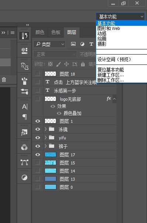This screenshot has height=223, width=147.
Task: Click 新建工作区... menu item
Action: [111, 75]
